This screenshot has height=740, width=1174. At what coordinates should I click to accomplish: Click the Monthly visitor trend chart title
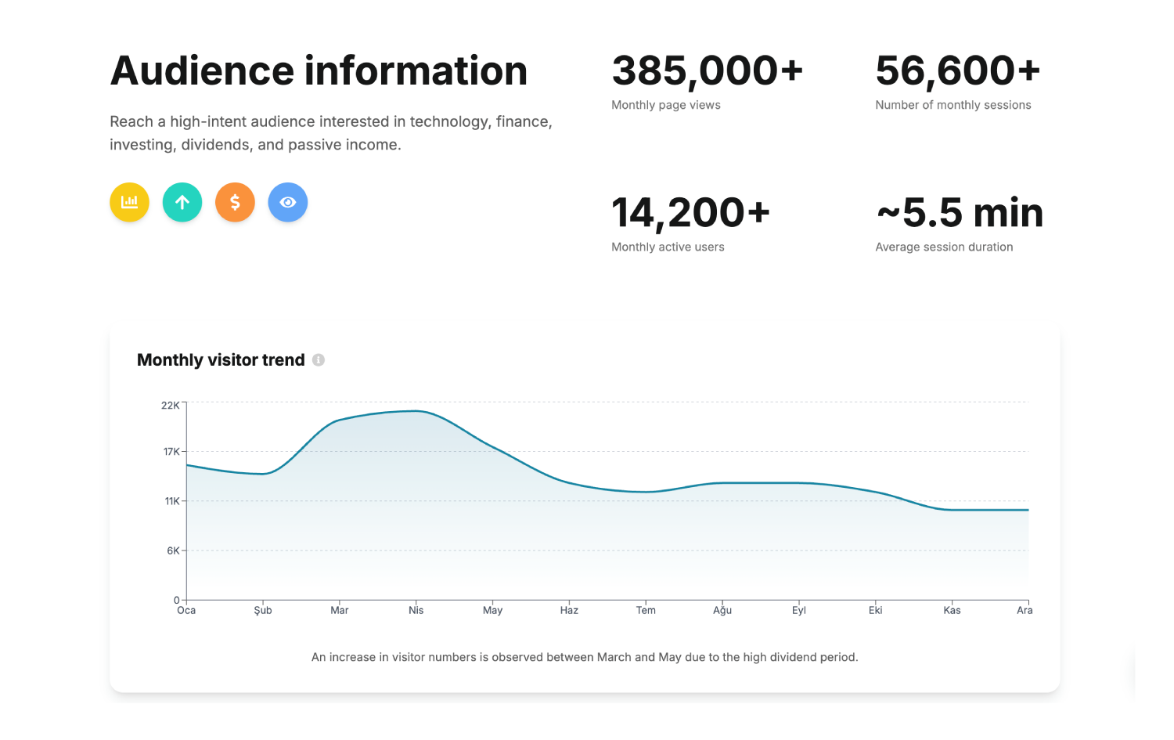(x=221, y=360)
